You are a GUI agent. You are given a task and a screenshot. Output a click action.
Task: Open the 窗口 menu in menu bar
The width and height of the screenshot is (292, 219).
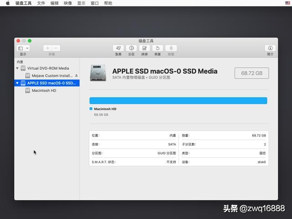click(x=94, y=3)
